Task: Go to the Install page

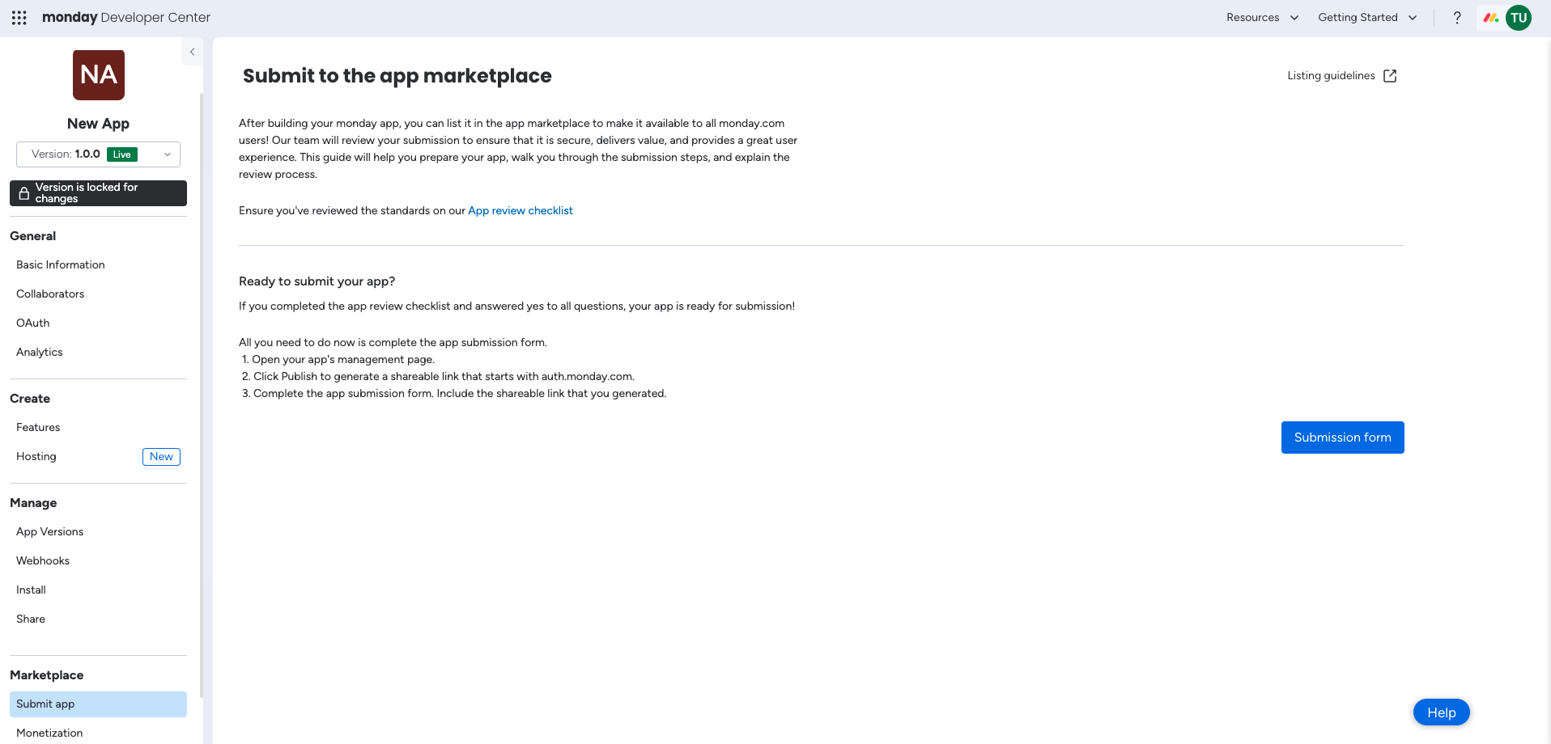Action: 98,590
